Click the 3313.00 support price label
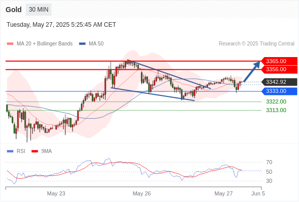Screen dimensions: 299x202 276,110
